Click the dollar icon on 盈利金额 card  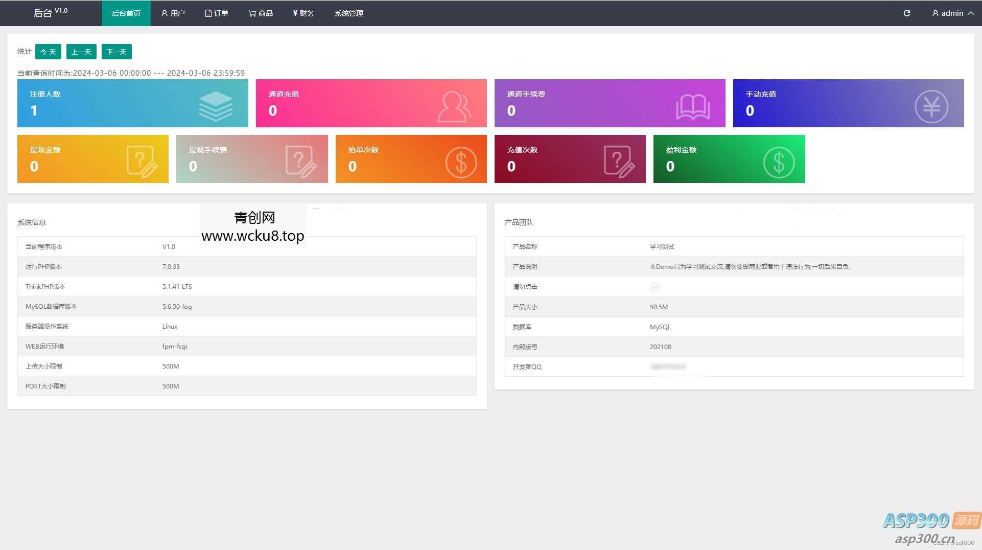(778, 162)
